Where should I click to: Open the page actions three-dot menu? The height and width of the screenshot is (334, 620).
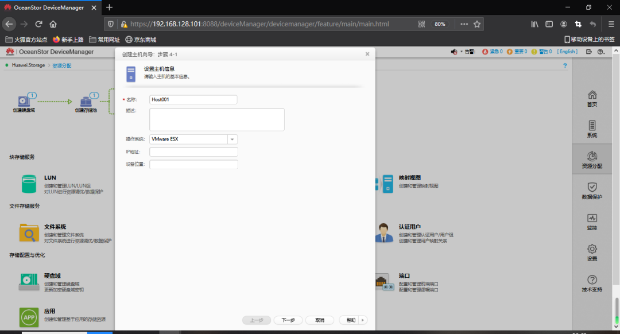click(464, 24)
